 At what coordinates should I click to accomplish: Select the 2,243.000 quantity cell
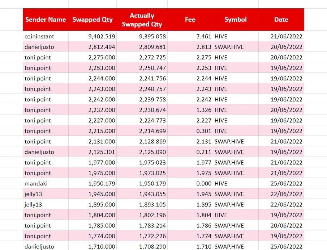click(x=92, y=89)
